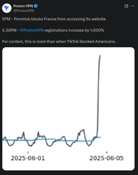Viewport: 138px width, 175px height.
Task: Open the Grok explain-post icon
Action: coord(126,6)
